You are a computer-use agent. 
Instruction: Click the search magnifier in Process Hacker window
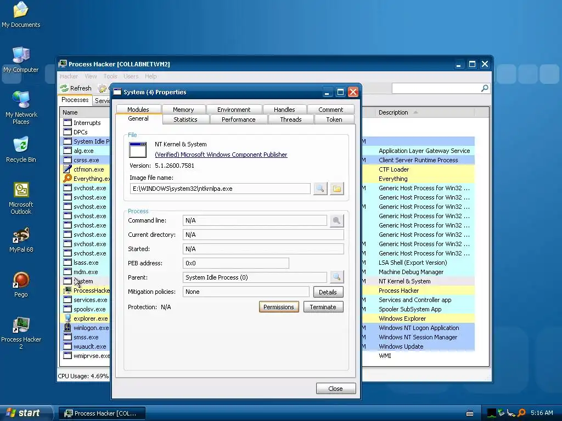[x=485, y=88]
